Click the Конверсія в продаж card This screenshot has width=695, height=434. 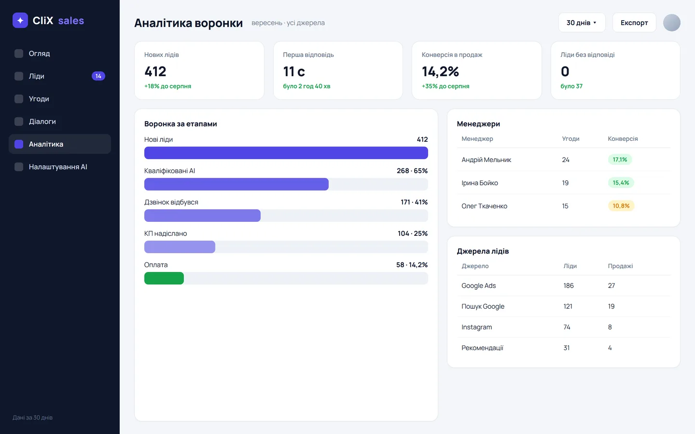click(x=477, y=70)
